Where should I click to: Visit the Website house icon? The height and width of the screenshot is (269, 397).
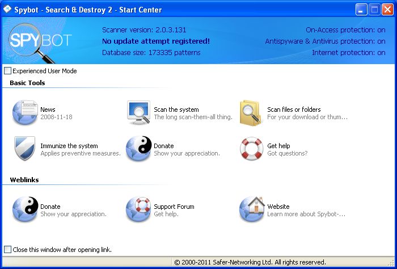click(251, 210)
